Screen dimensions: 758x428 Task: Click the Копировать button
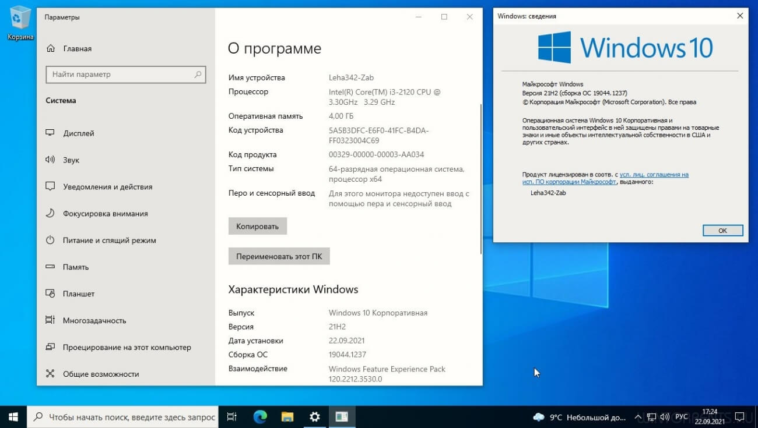(x=258, y=226)
